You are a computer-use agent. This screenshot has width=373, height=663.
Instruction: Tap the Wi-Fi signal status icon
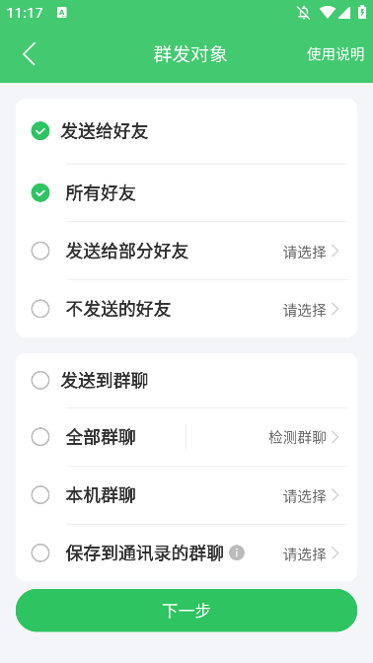pyautogui.click(x=327, y=13)
